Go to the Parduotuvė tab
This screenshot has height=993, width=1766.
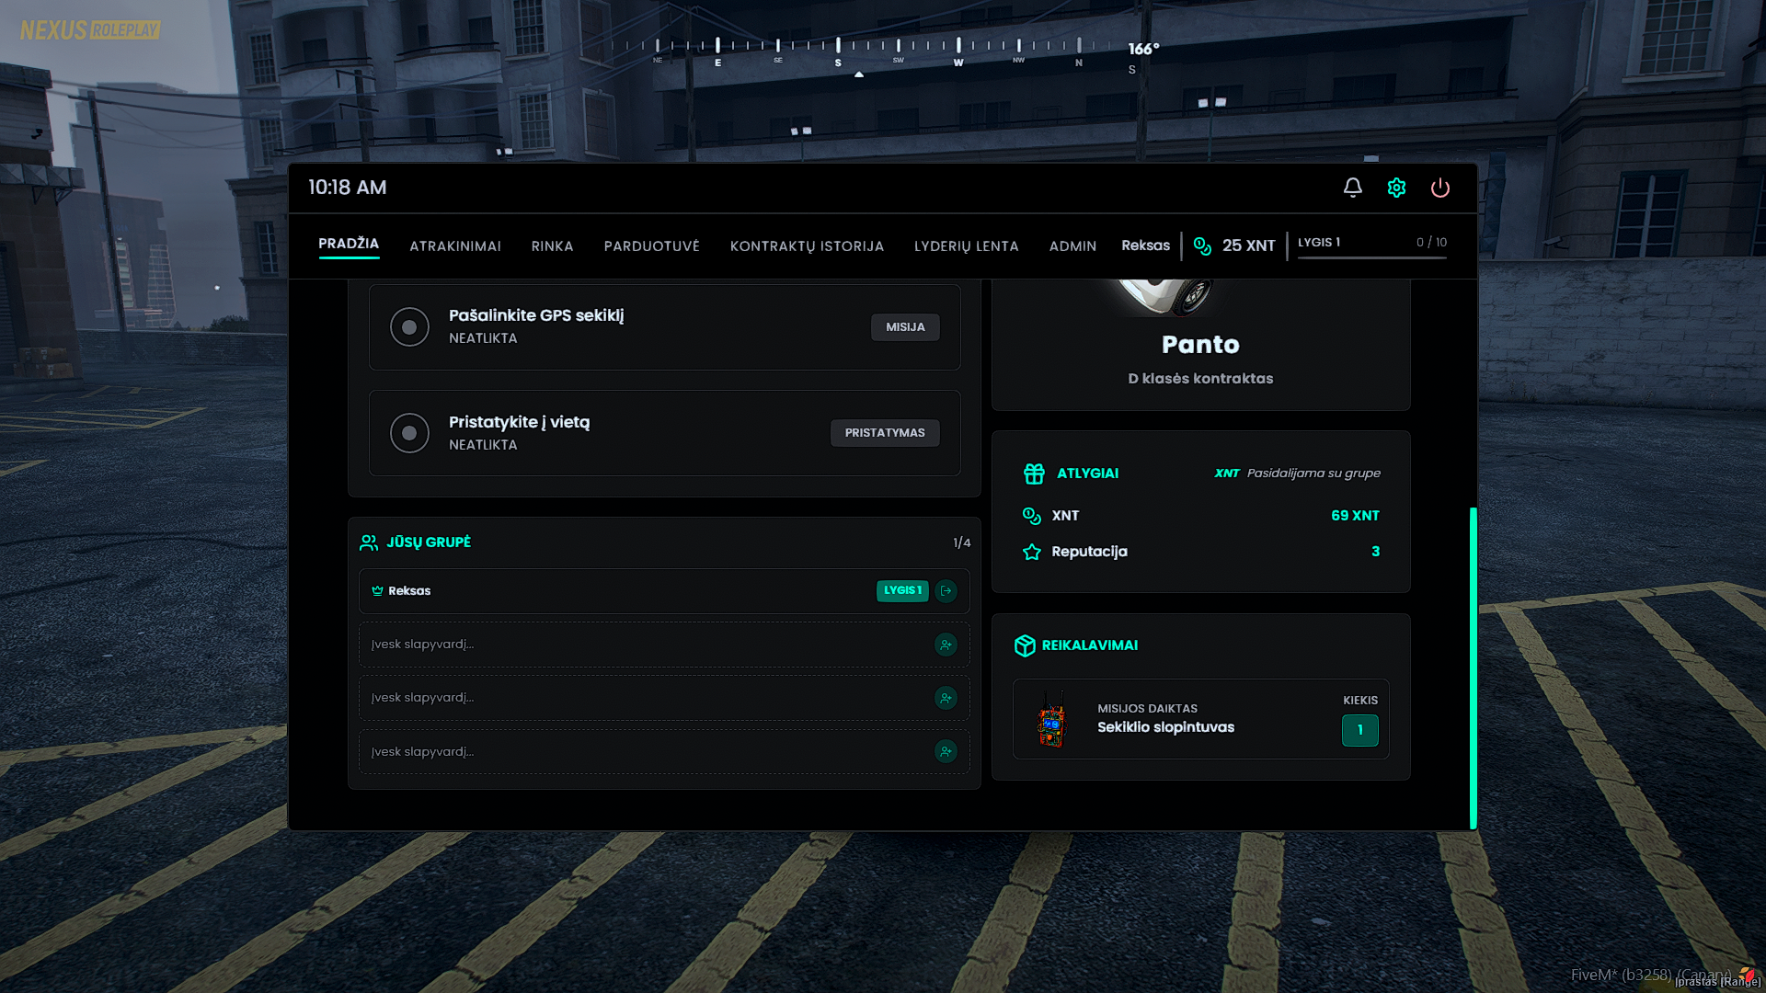[651, 246]
